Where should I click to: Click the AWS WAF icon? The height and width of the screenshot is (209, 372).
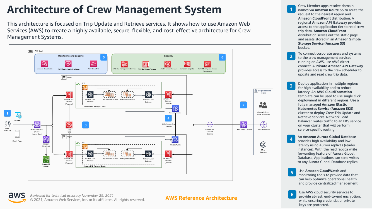point(69,125)
